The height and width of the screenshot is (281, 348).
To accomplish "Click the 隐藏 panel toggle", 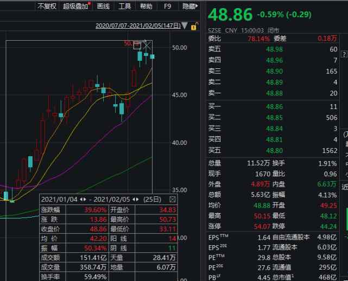I will click(190, 6).
